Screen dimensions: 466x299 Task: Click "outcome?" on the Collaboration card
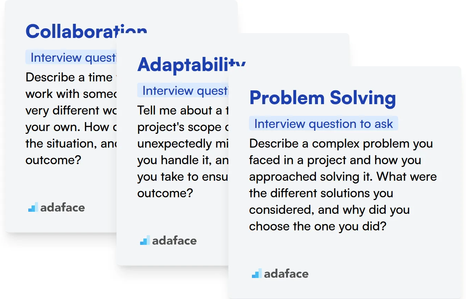point(53,160)
